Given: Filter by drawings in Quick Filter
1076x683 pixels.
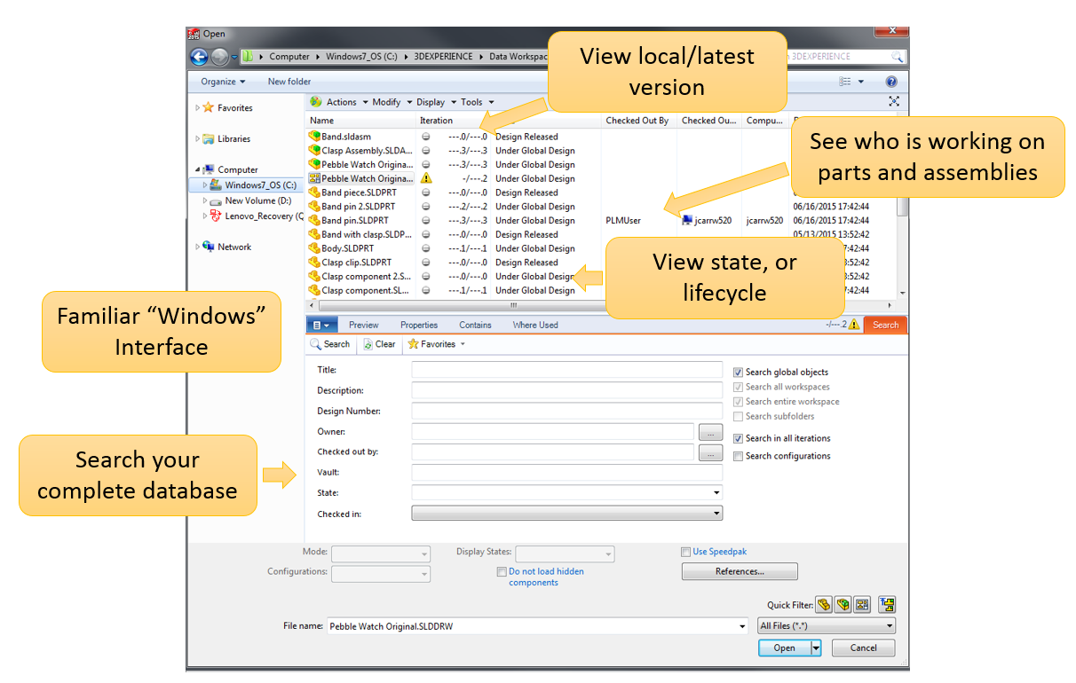Looking at the screenshot, I should [861, 605].
